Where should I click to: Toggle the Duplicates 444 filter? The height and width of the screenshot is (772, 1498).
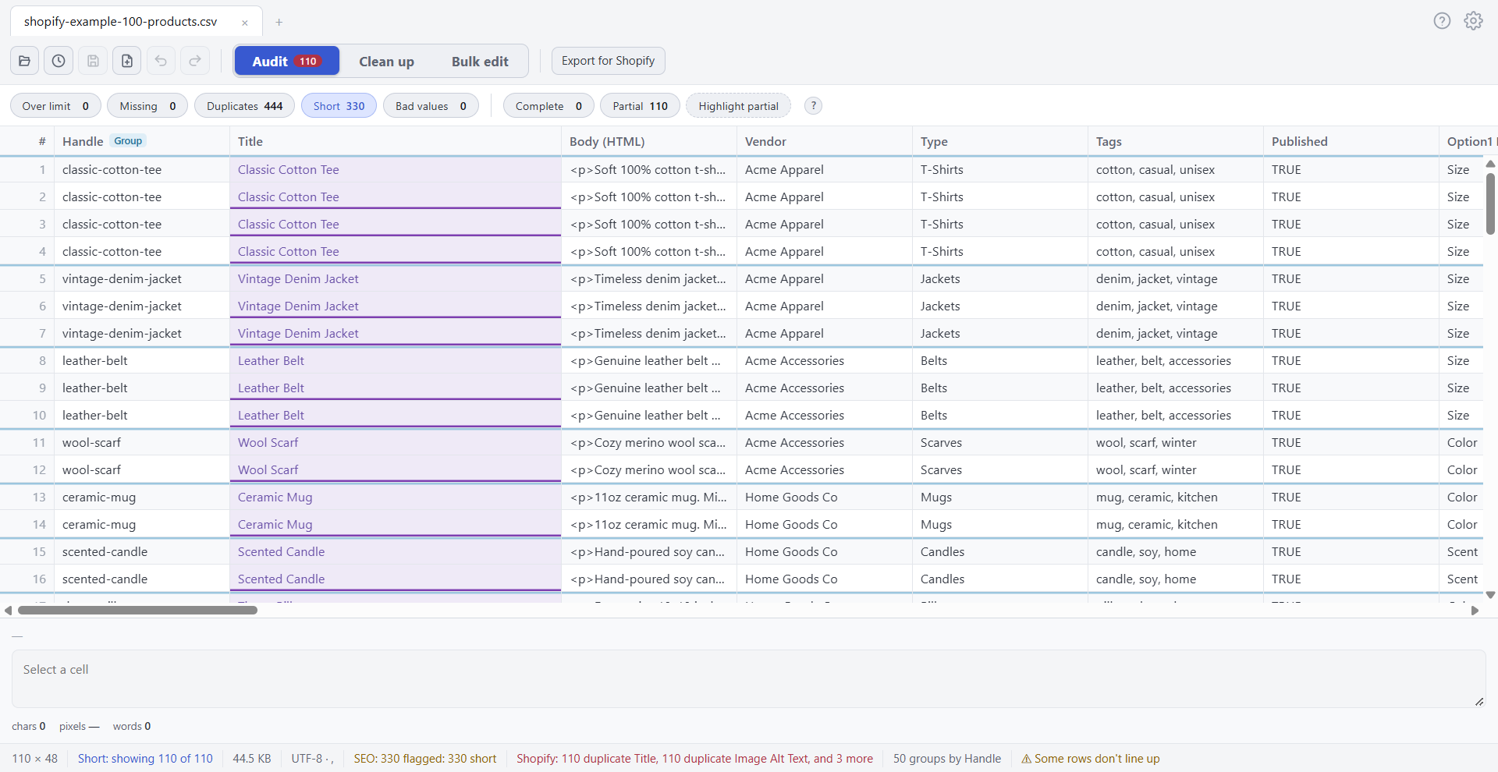click(x=244, y=106)
